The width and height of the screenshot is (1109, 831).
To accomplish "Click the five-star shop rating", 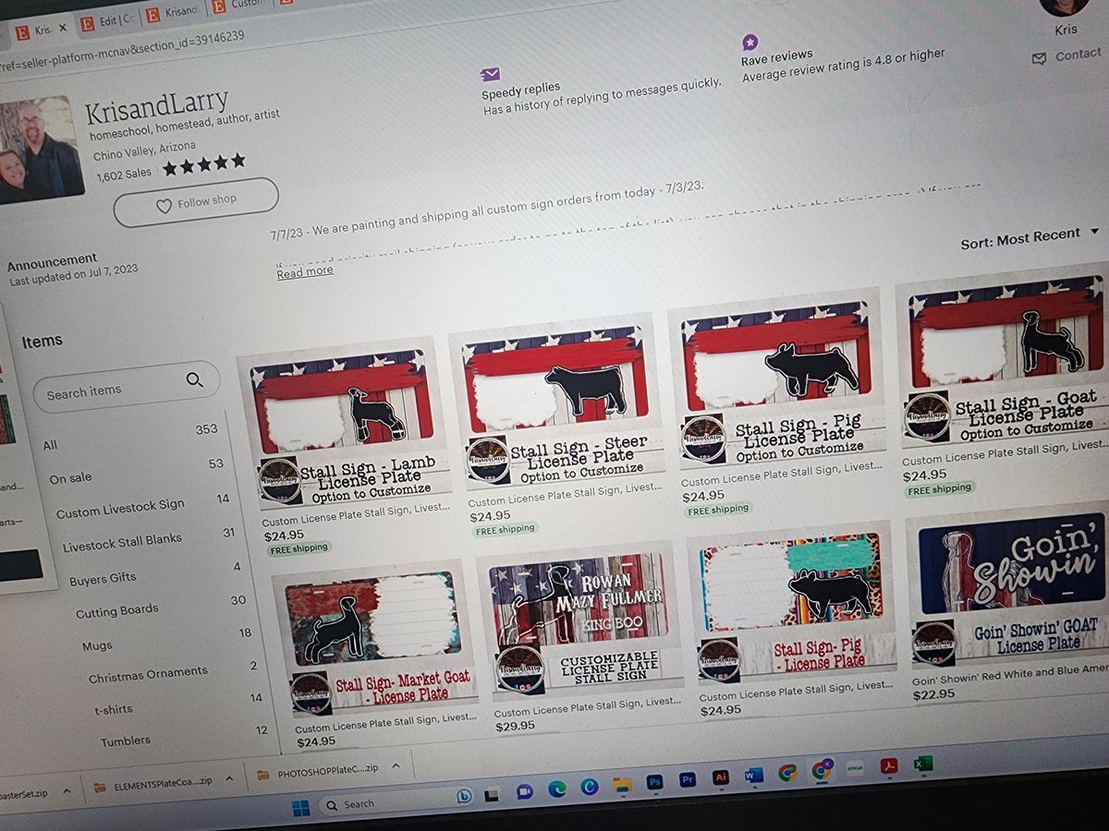I will tap(204, 165).
